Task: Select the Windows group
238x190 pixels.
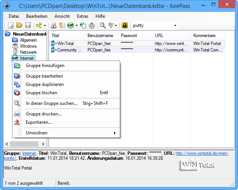Action: [x=28, y=46]
